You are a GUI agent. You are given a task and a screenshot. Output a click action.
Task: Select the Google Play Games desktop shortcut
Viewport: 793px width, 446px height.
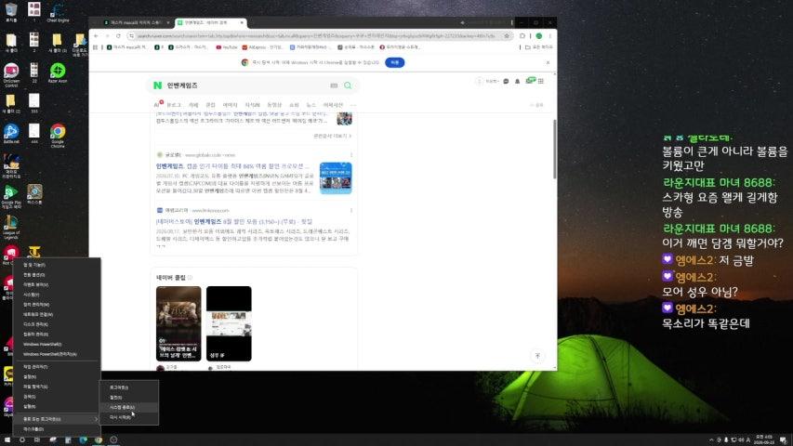(x=11, y=197)
